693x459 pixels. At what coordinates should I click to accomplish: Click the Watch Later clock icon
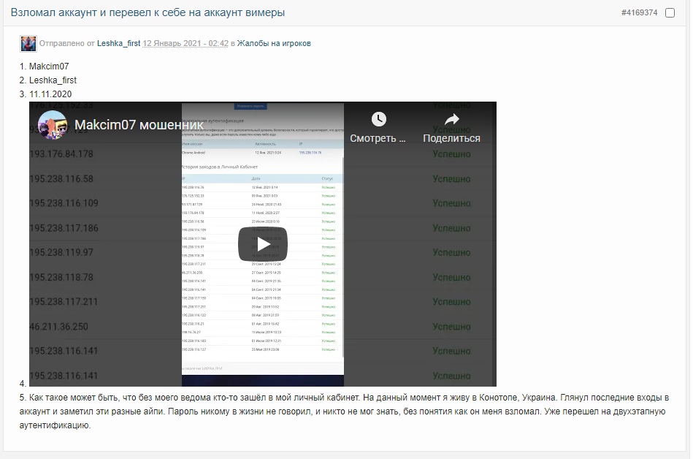378,119
